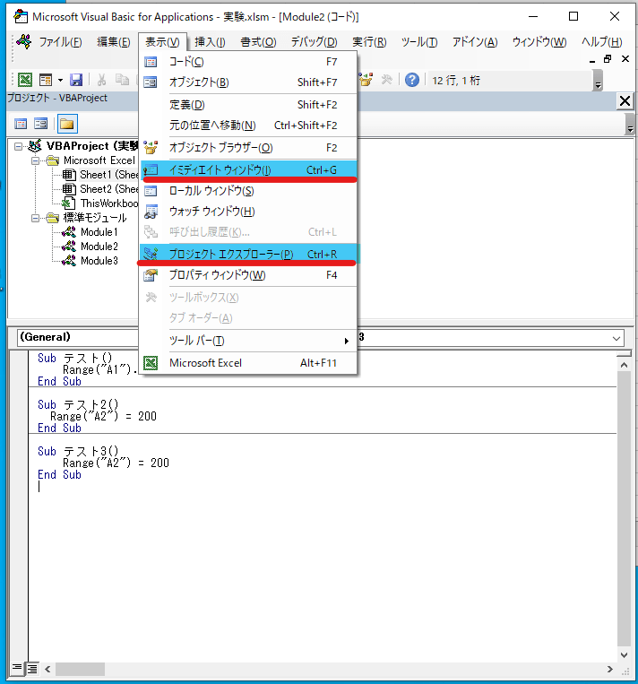Click the Sub テスト3() code line

[78, 451]
